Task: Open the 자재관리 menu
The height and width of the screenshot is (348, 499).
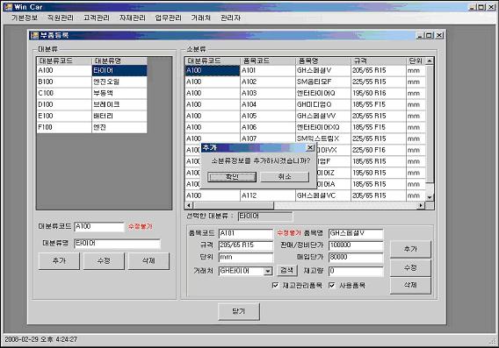Action: point(132,18)
